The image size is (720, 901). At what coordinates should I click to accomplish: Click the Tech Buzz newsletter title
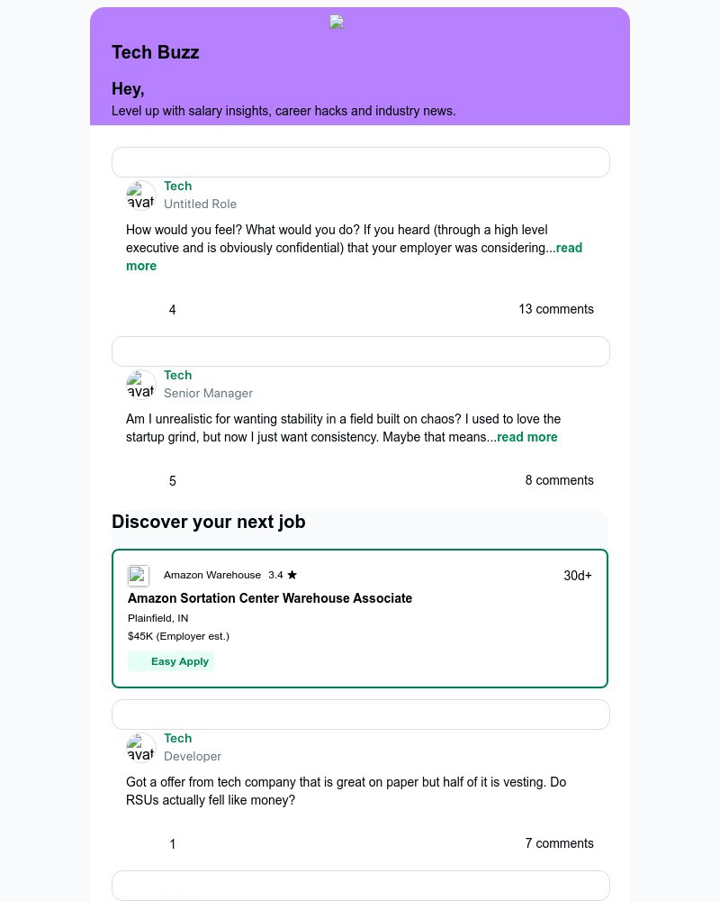click(x=155, y=52)
